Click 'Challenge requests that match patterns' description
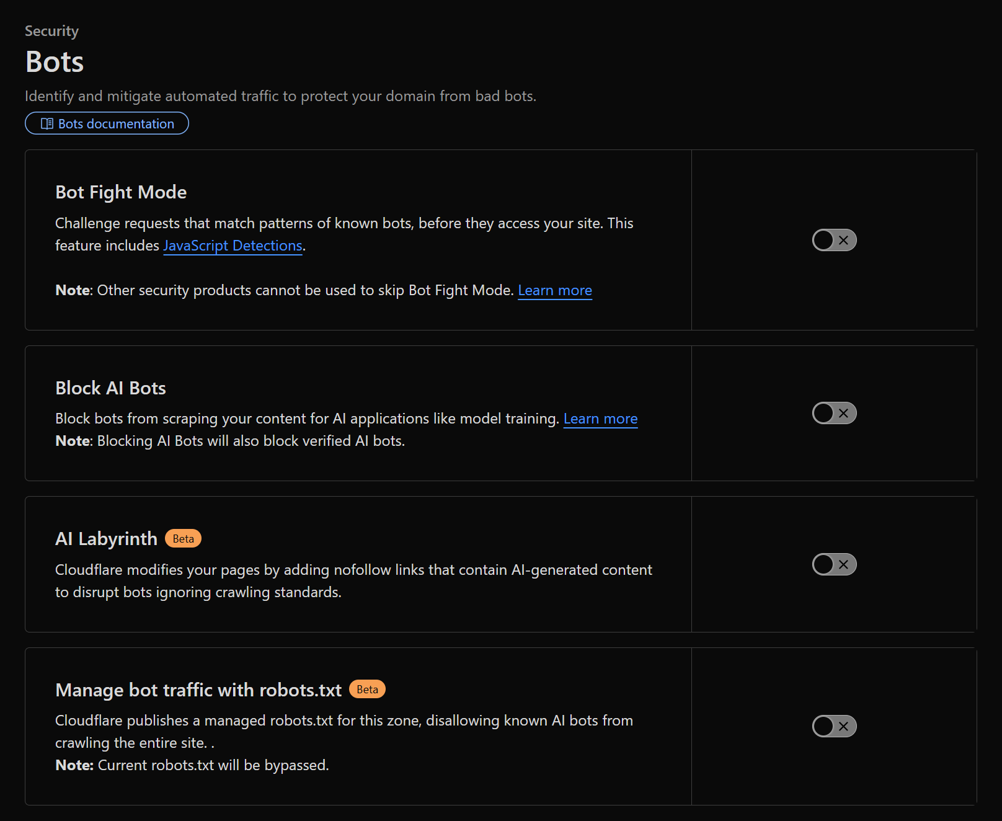 [x=344, y=234]
